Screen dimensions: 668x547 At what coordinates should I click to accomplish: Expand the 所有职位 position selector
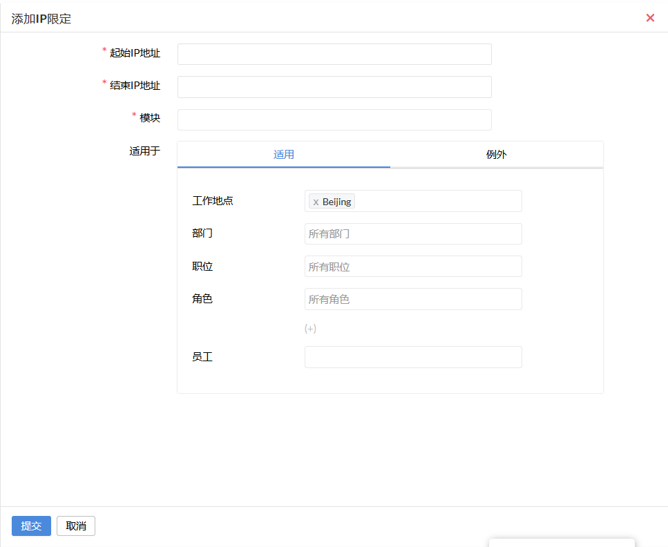click(x=413, y=267)
